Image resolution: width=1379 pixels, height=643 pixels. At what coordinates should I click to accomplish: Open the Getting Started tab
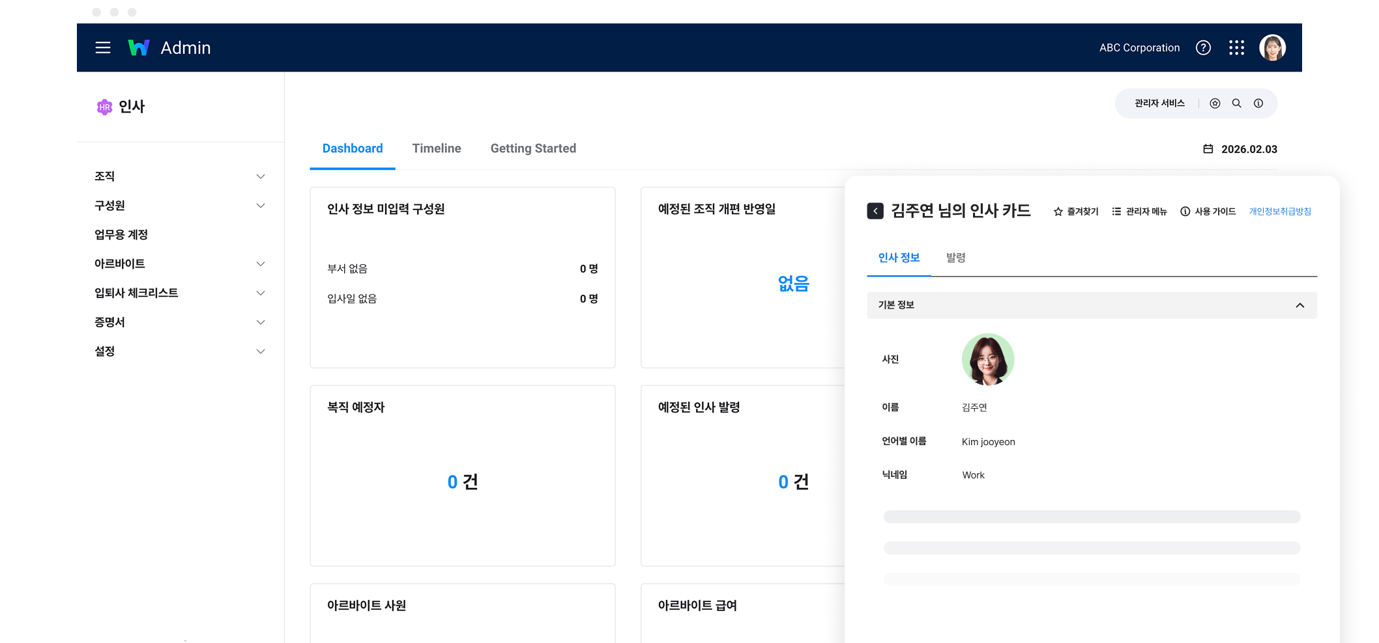point(532,148)
